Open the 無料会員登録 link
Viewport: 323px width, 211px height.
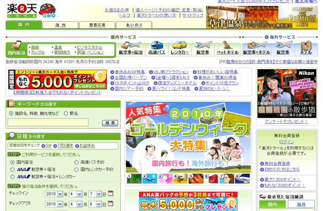(x=277, y=164)
